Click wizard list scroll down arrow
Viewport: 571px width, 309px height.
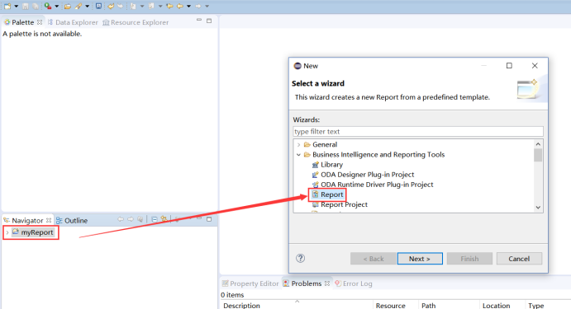[538, 208]
